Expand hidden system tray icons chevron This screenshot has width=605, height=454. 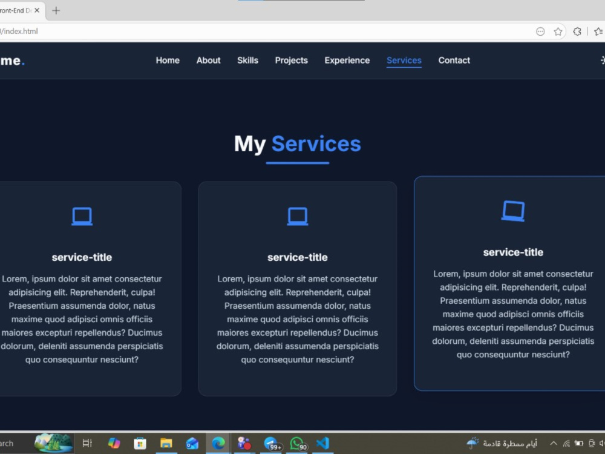pos(554,443)
